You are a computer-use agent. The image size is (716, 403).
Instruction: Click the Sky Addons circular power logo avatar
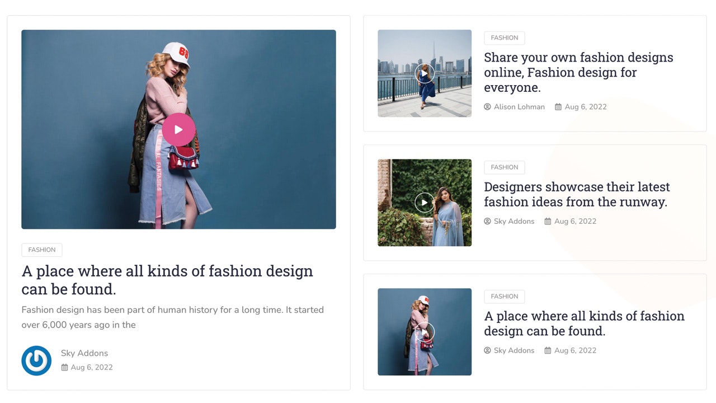[36, 360]
